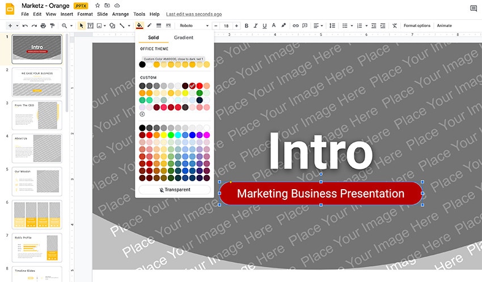
Task: Select the text box tool
Action: click(x=90, y=26)
